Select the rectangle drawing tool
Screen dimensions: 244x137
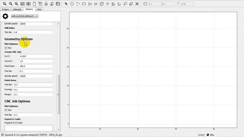point(84,4)
